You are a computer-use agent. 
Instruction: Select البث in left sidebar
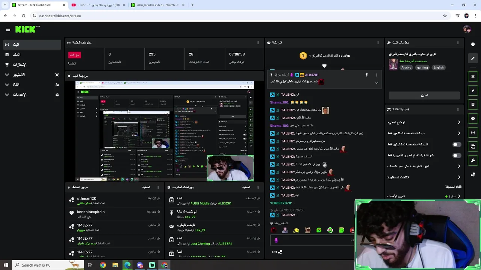click(32, 44)
